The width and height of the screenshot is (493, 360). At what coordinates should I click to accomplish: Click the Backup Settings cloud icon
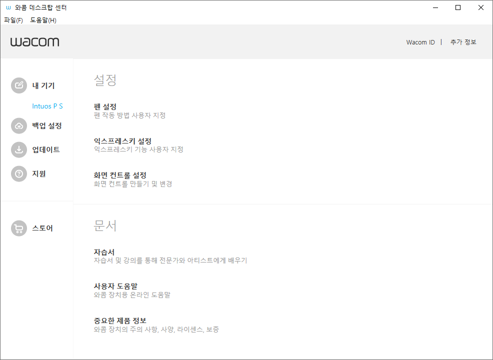click(19, 126)
